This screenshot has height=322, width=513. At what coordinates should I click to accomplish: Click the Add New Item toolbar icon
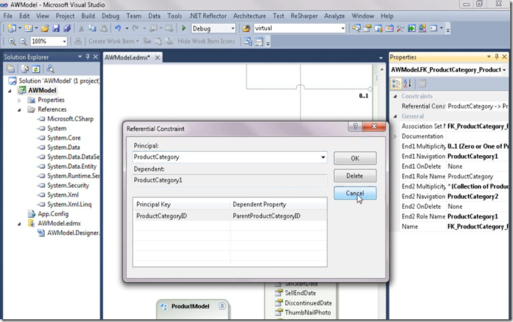click(28, 28)
